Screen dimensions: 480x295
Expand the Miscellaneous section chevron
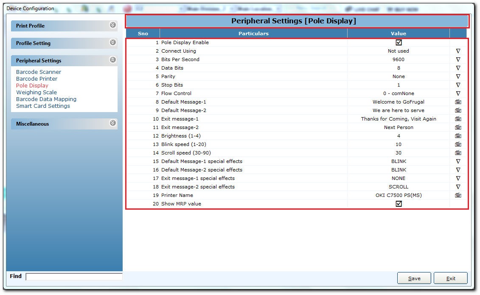point(112,123)
